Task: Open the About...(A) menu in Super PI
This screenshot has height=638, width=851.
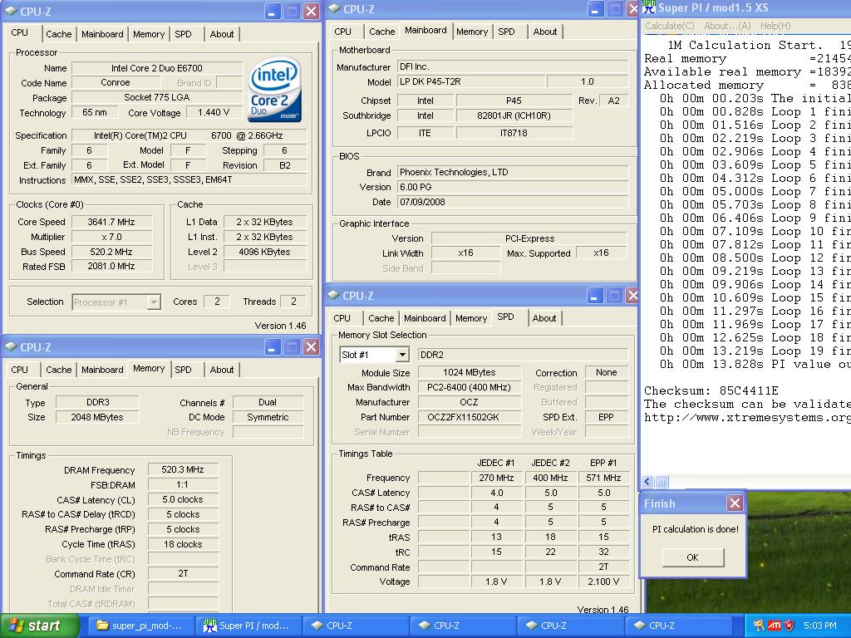Action: tap(726, 26)
